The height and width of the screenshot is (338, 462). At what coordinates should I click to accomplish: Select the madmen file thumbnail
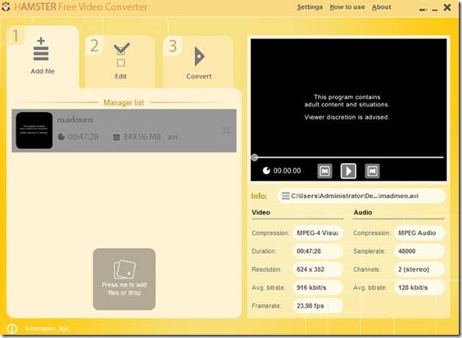[x=34, y=130]
